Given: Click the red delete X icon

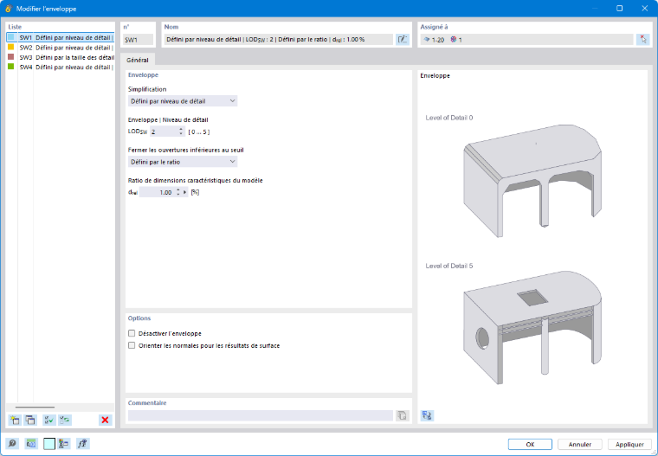Looking at the screenshot, I should [106, 420].
